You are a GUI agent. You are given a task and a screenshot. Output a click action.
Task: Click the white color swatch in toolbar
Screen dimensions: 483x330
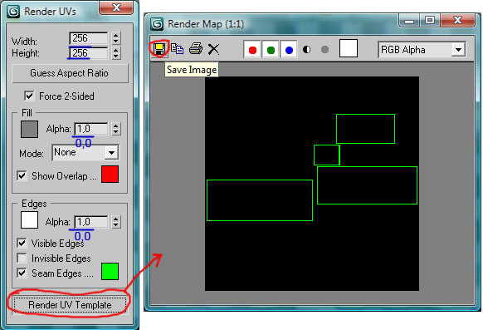tap(349, 48)
